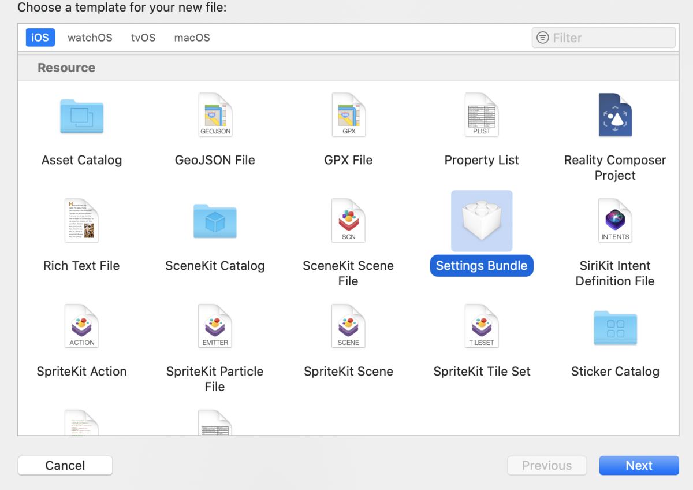Click the 'SiriKit Intent Definition File' label
The width and height of the screenshot is (693, 490).
(615, 273)
